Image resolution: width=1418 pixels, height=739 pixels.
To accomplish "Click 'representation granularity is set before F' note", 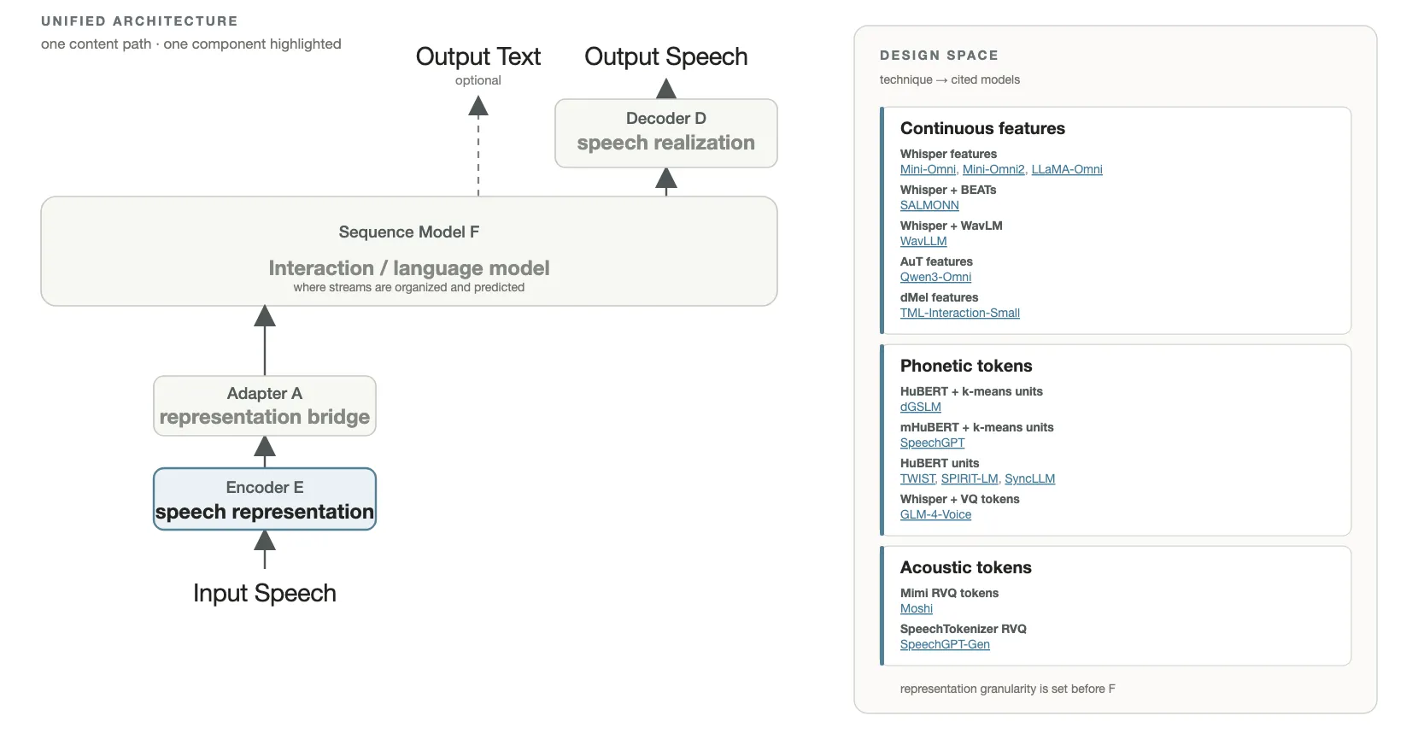I will pyautogui.click(x=1008, y=689).
